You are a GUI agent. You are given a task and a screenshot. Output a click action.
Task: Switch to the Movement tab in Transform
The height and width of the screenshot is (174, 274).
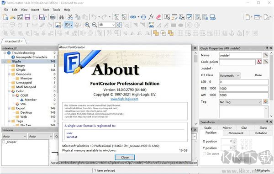tap(236, 133)
